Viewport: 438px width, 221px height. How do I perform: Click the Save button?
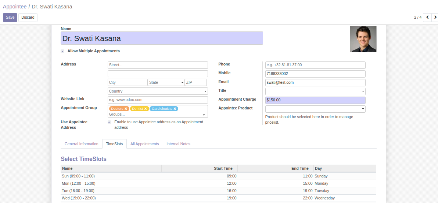pyautogui.click(x=10, y=17)
